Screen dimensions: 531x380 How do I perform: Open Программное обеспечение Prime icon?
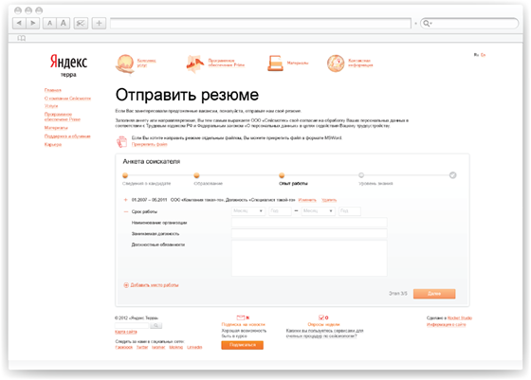tap(195, 63)
